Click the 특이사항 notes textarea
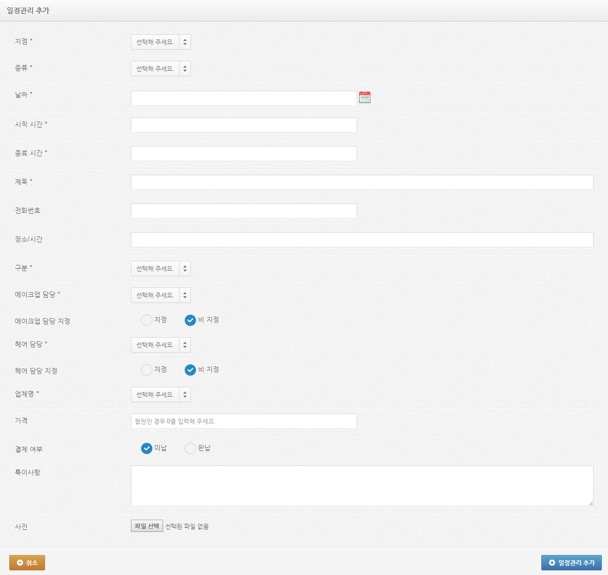 pyautogui.click(x=362, y=485)
